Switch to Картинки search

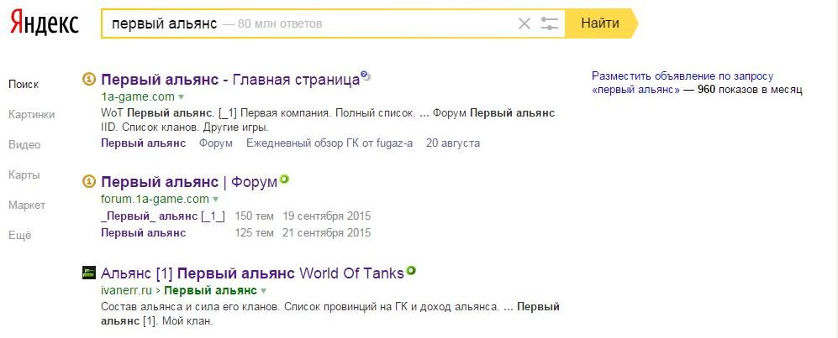tap(32, 114)
